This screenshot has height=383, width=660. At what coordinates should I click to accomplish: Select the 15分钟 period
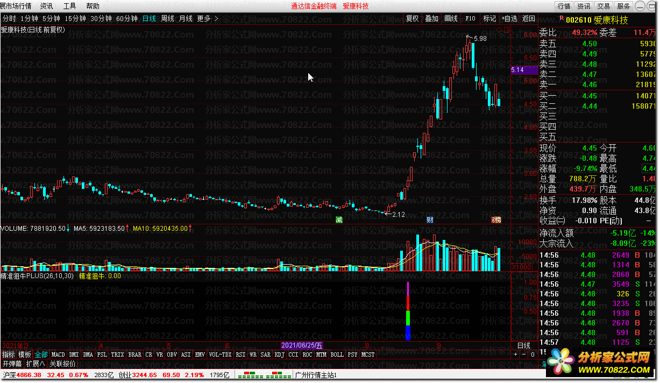pyautogui.click(x=75, y=18)
